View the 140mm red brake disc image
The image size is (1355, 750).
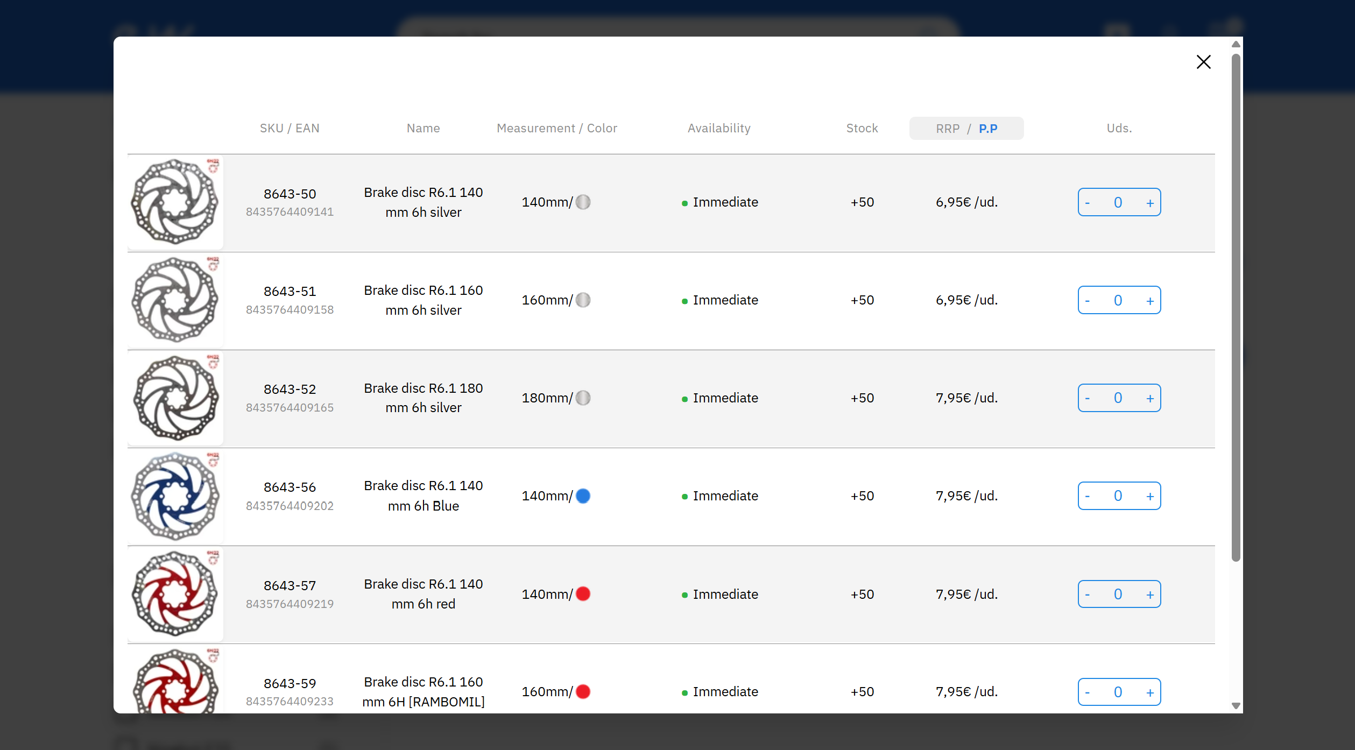[x=175, y=594]
